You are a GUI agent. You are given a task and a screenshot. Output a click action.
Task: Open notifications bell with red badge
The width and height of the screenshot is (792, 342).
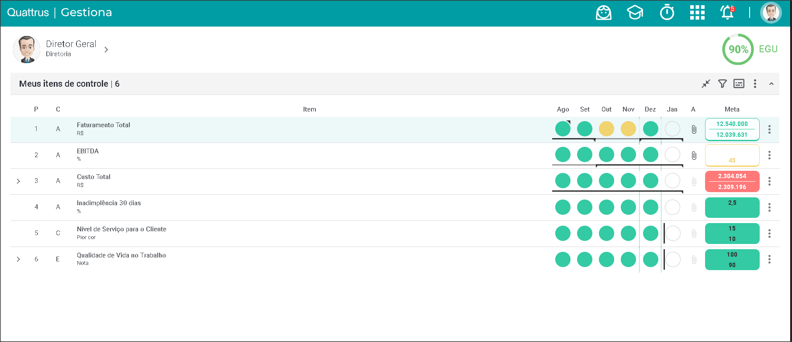pyautogui.click(x=727, y=13)
